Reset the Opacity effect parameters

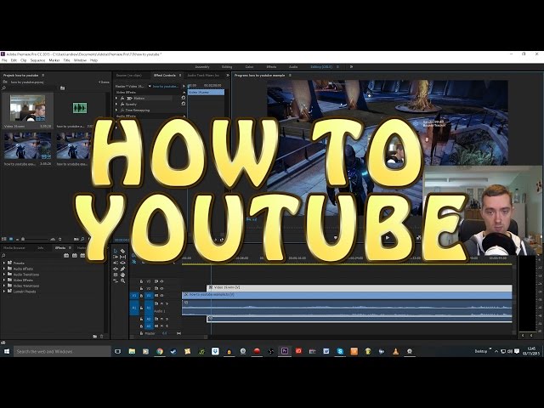pos(184,104)
